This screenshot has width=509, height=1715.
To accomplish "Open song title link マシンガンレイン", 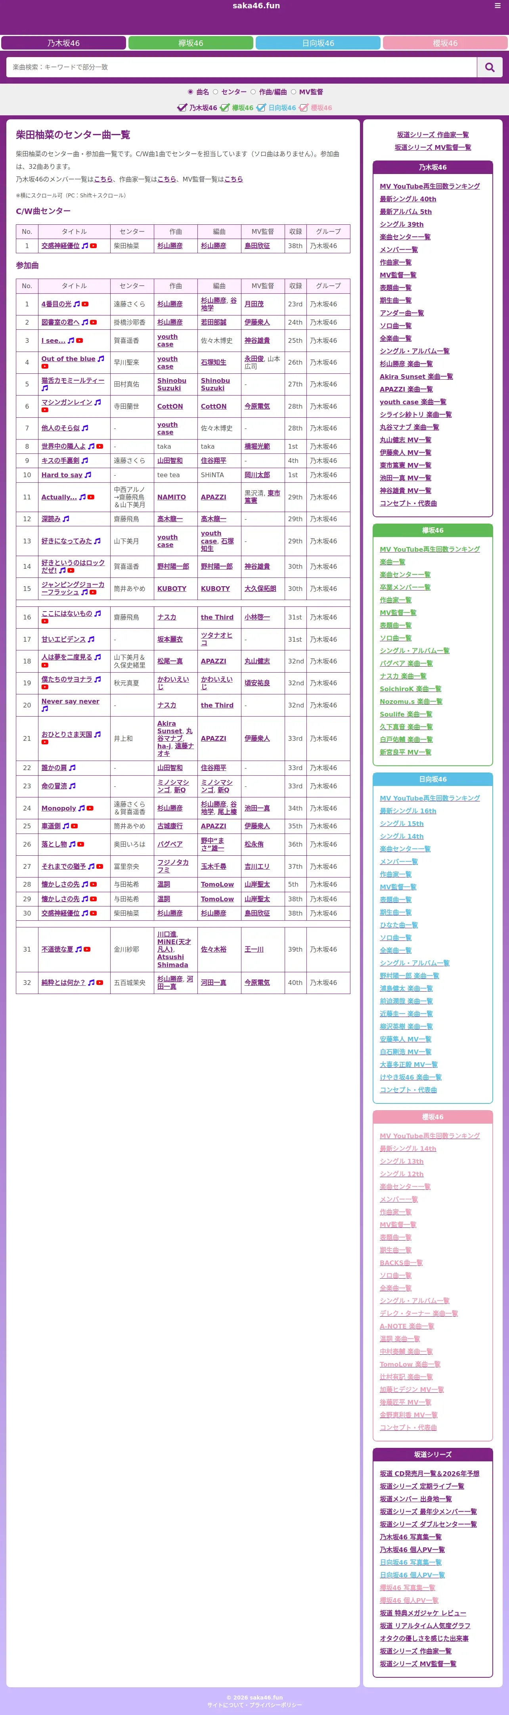I will pos(67,403).
